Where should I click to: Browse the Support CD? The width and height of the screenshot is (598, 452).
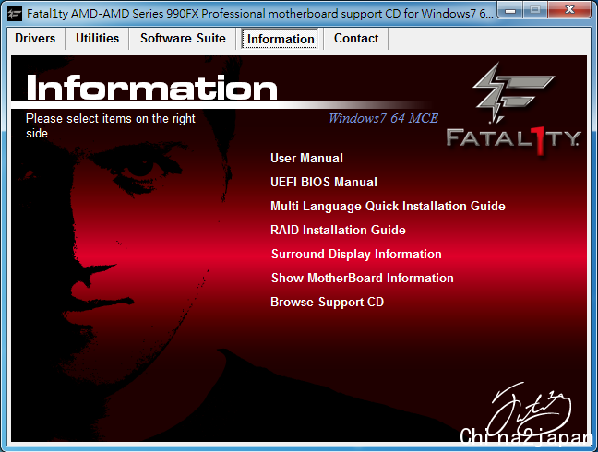point(327,303)
